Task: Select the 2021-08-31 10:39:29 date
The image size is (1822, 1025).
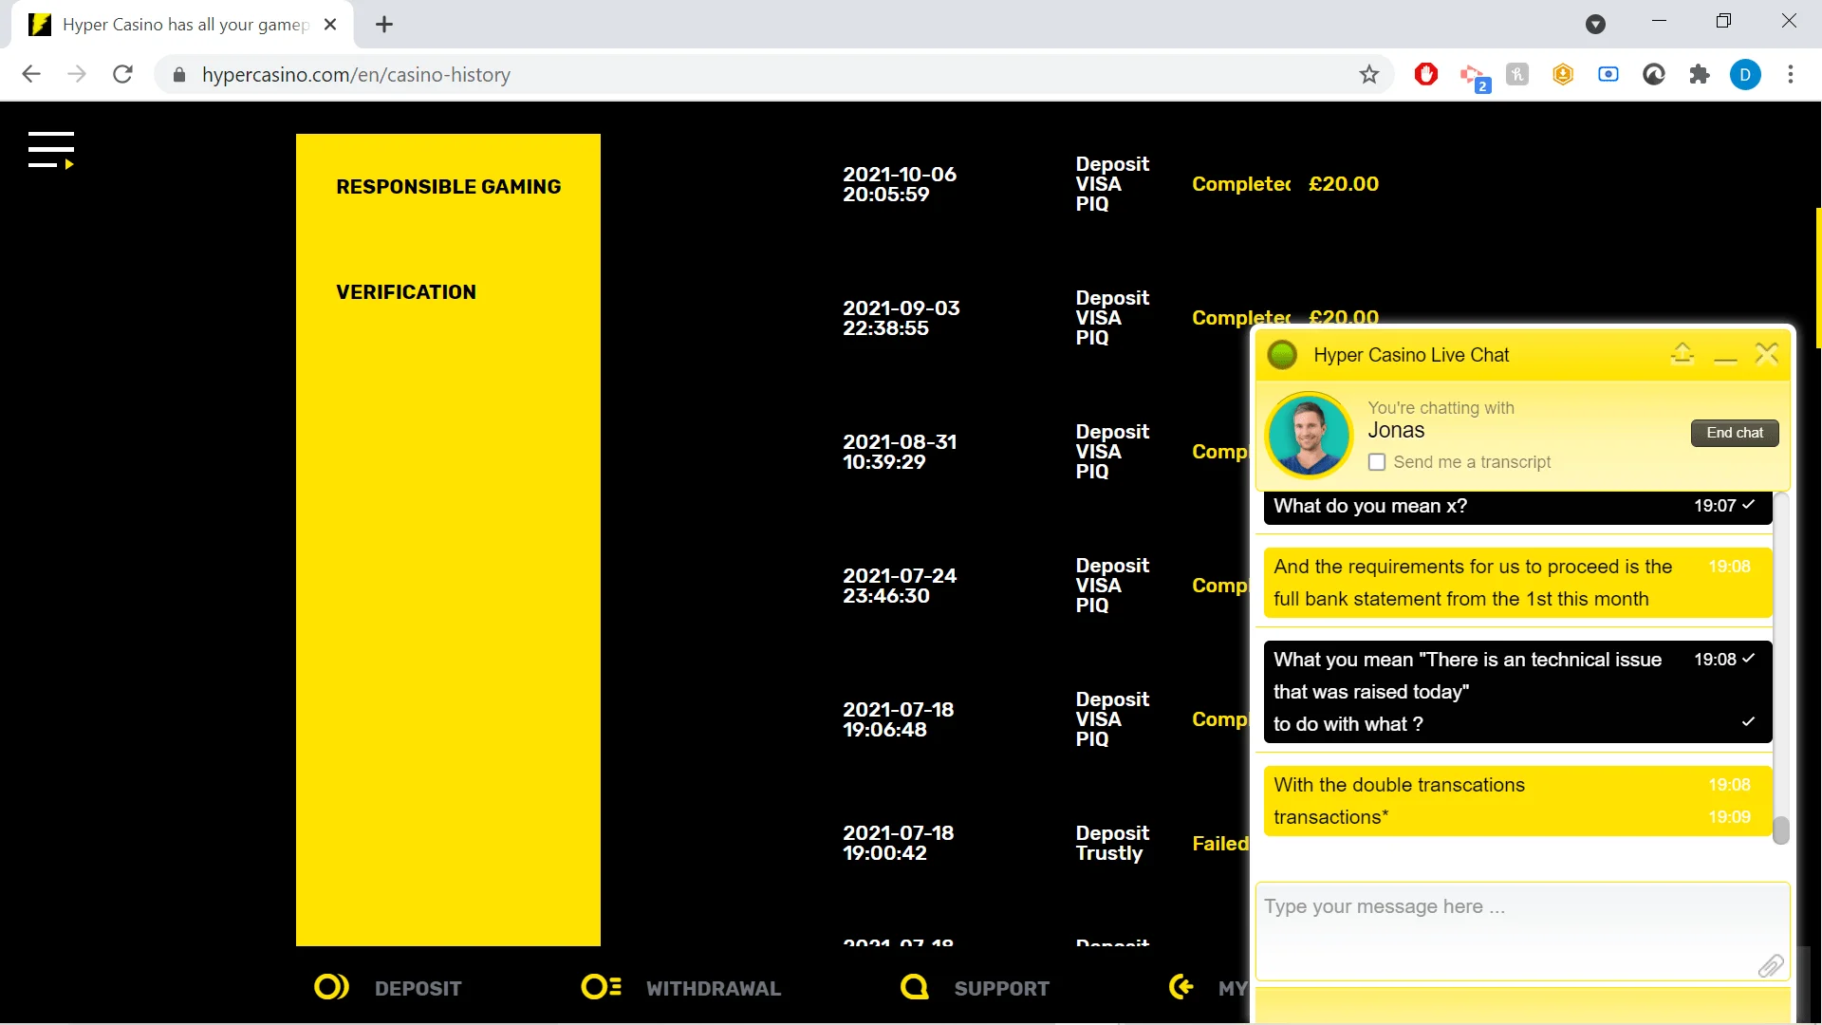Action: pyautogui.click(x=900, y=452)
